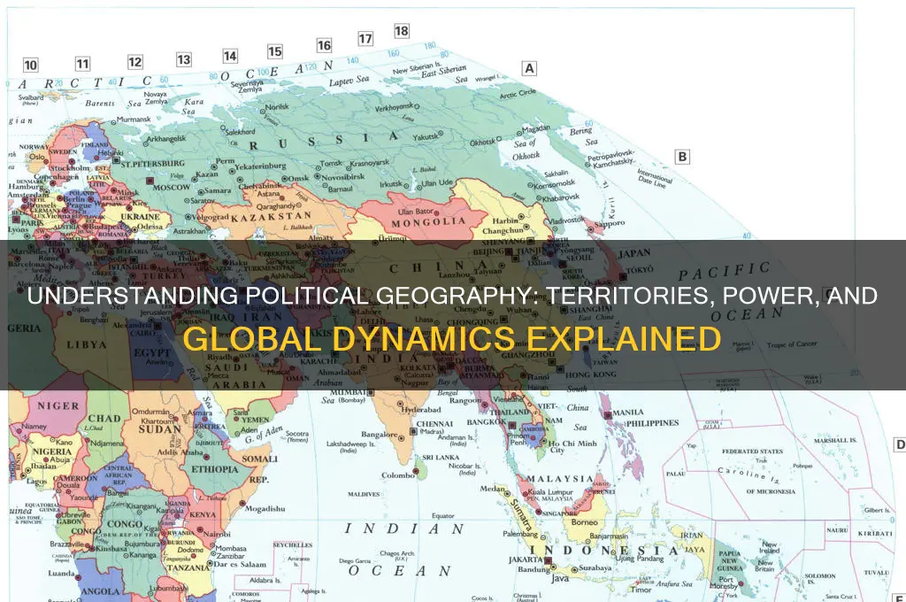Click the Tōkyō capital symbol
The width and height of the screenshot is (906, 602).
click(x=621, y=276)
